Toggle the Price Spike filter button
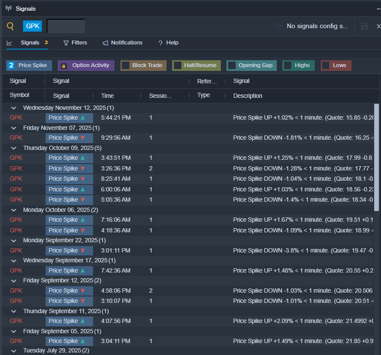 coord(29,65)
